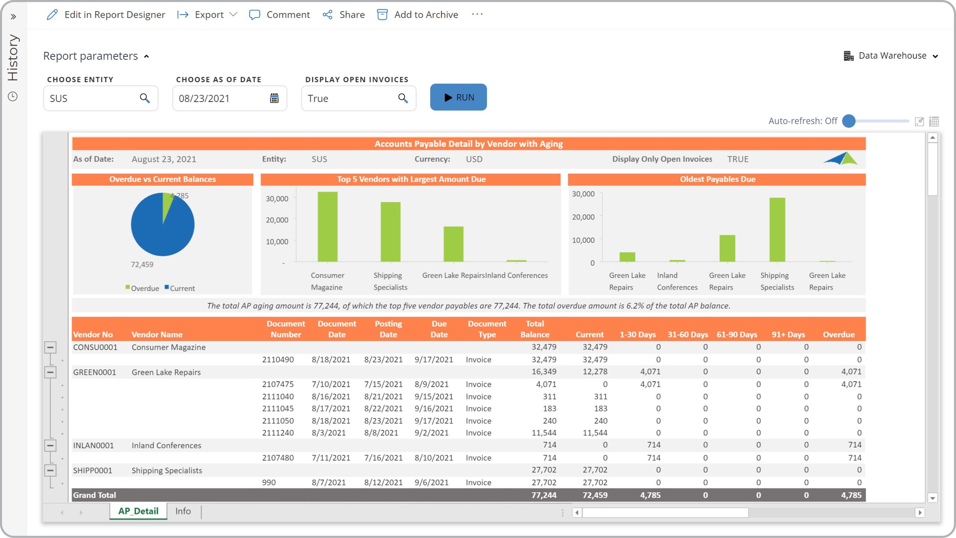Viewport: 956px width, 538px height.
Task: Open the History clock icon
Action: click(x=13, y=96)
